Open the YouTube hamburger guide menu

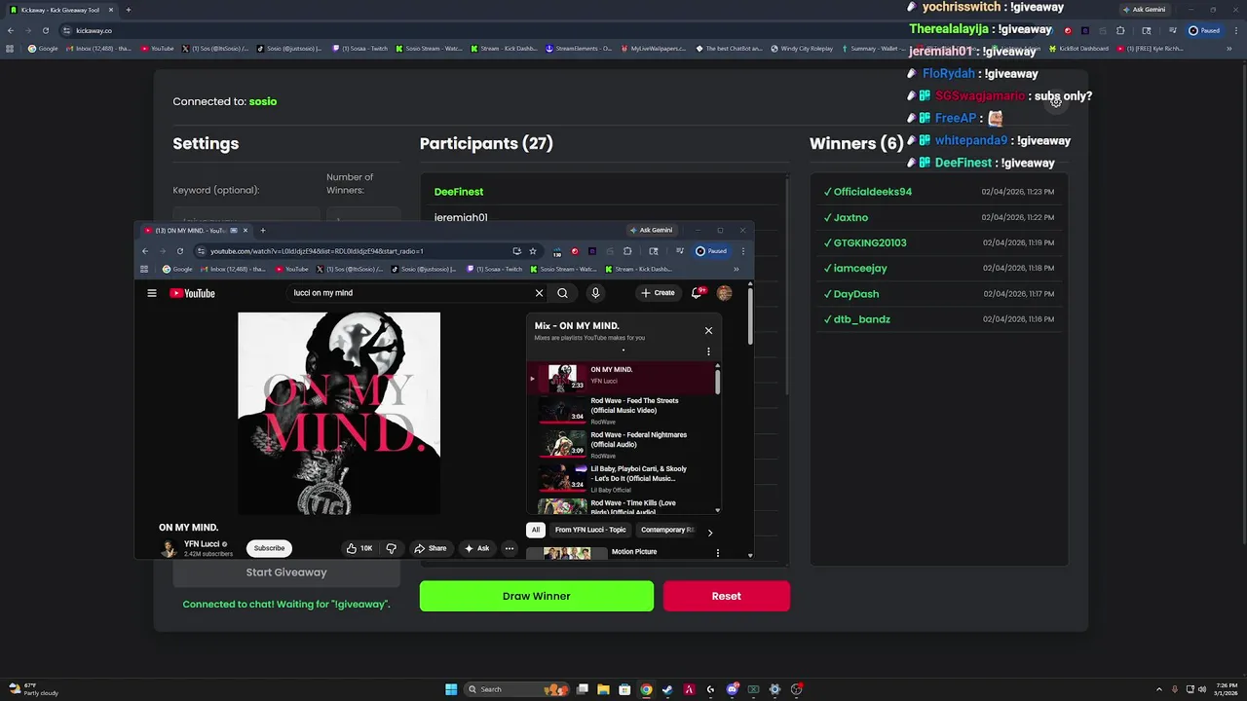(x=151, y=293)
